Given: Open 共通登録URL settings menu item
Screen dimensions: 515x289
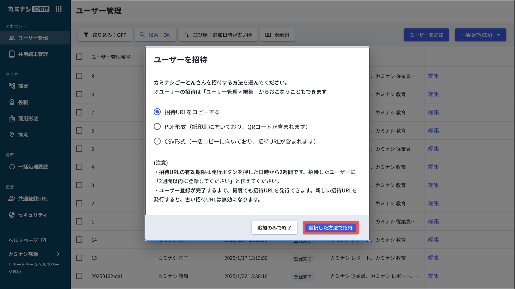Looking at the screenshot, I should pyautogui.click(x=33, y=199).
